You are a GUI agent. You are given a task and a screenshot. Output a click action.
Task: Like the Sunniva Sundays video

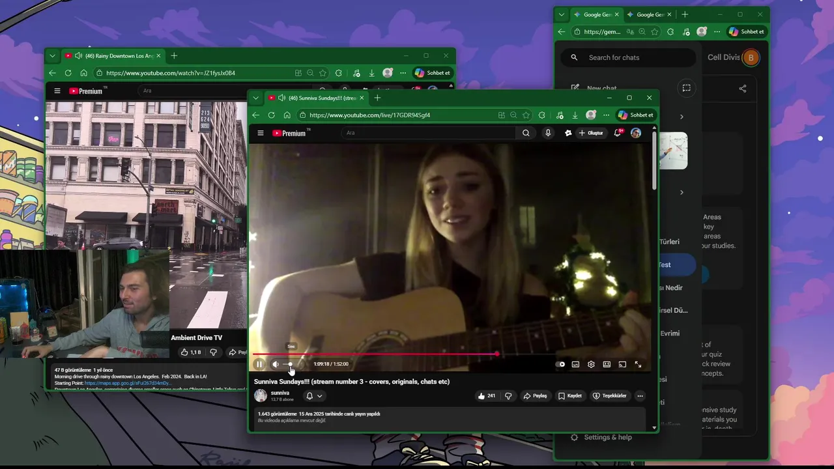point(486,395)
